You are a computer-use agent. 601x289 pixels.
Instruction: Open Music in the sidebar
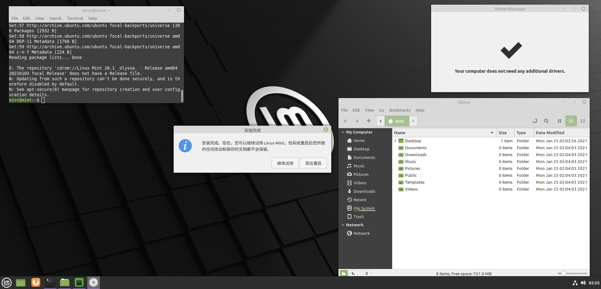coord(359,166)
